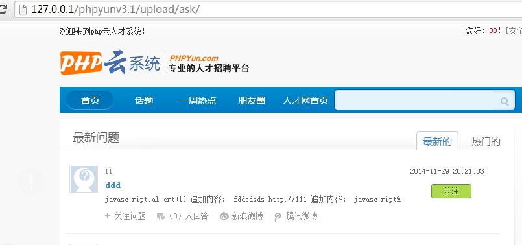Viewport: 522px width, 245px height.
Task: Open the question titled ddd
Action: tap(113, 185)
